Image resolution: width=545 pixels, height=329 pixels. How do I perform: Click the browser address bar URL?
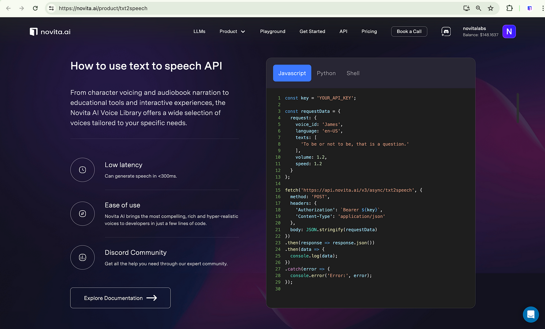click(x=103, y=8)
